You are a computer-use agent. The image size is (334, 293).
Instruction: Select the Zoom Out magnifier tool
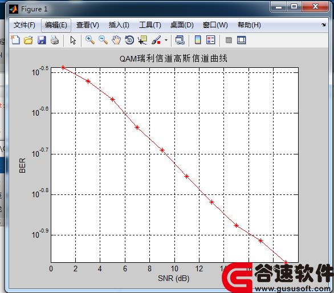pyautogui.click(x=103, y=40)
